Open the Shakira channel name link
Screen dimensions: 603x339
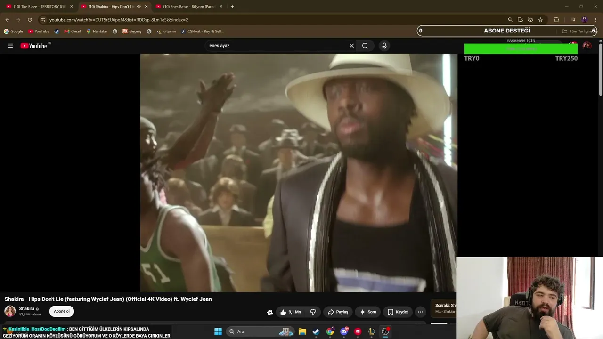click(x=26, y=309)
